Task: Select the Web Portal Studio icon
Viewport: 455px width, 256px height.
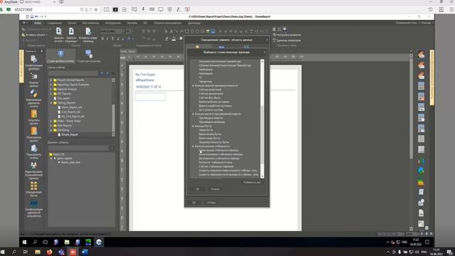Action: (x=89, y=54)
